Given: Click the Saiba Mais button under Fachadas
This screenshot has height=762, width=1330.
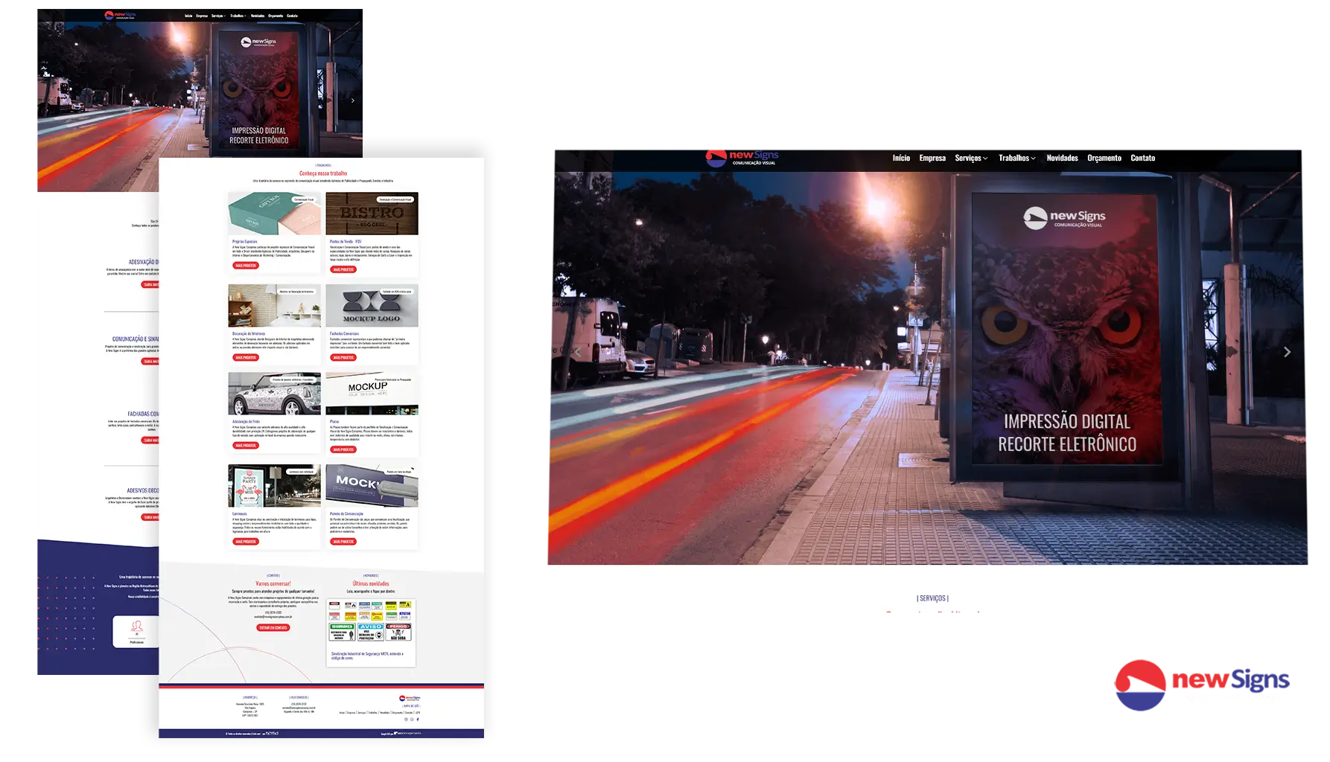Looking at the screenshot, I should pos(150,441).
